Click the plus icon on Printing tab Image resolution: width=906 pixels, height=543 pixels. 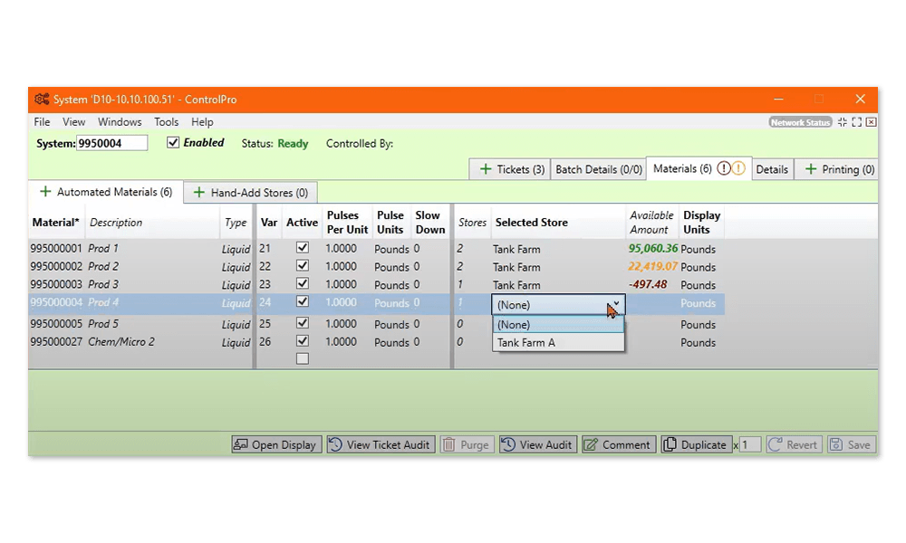click(811, 169)
